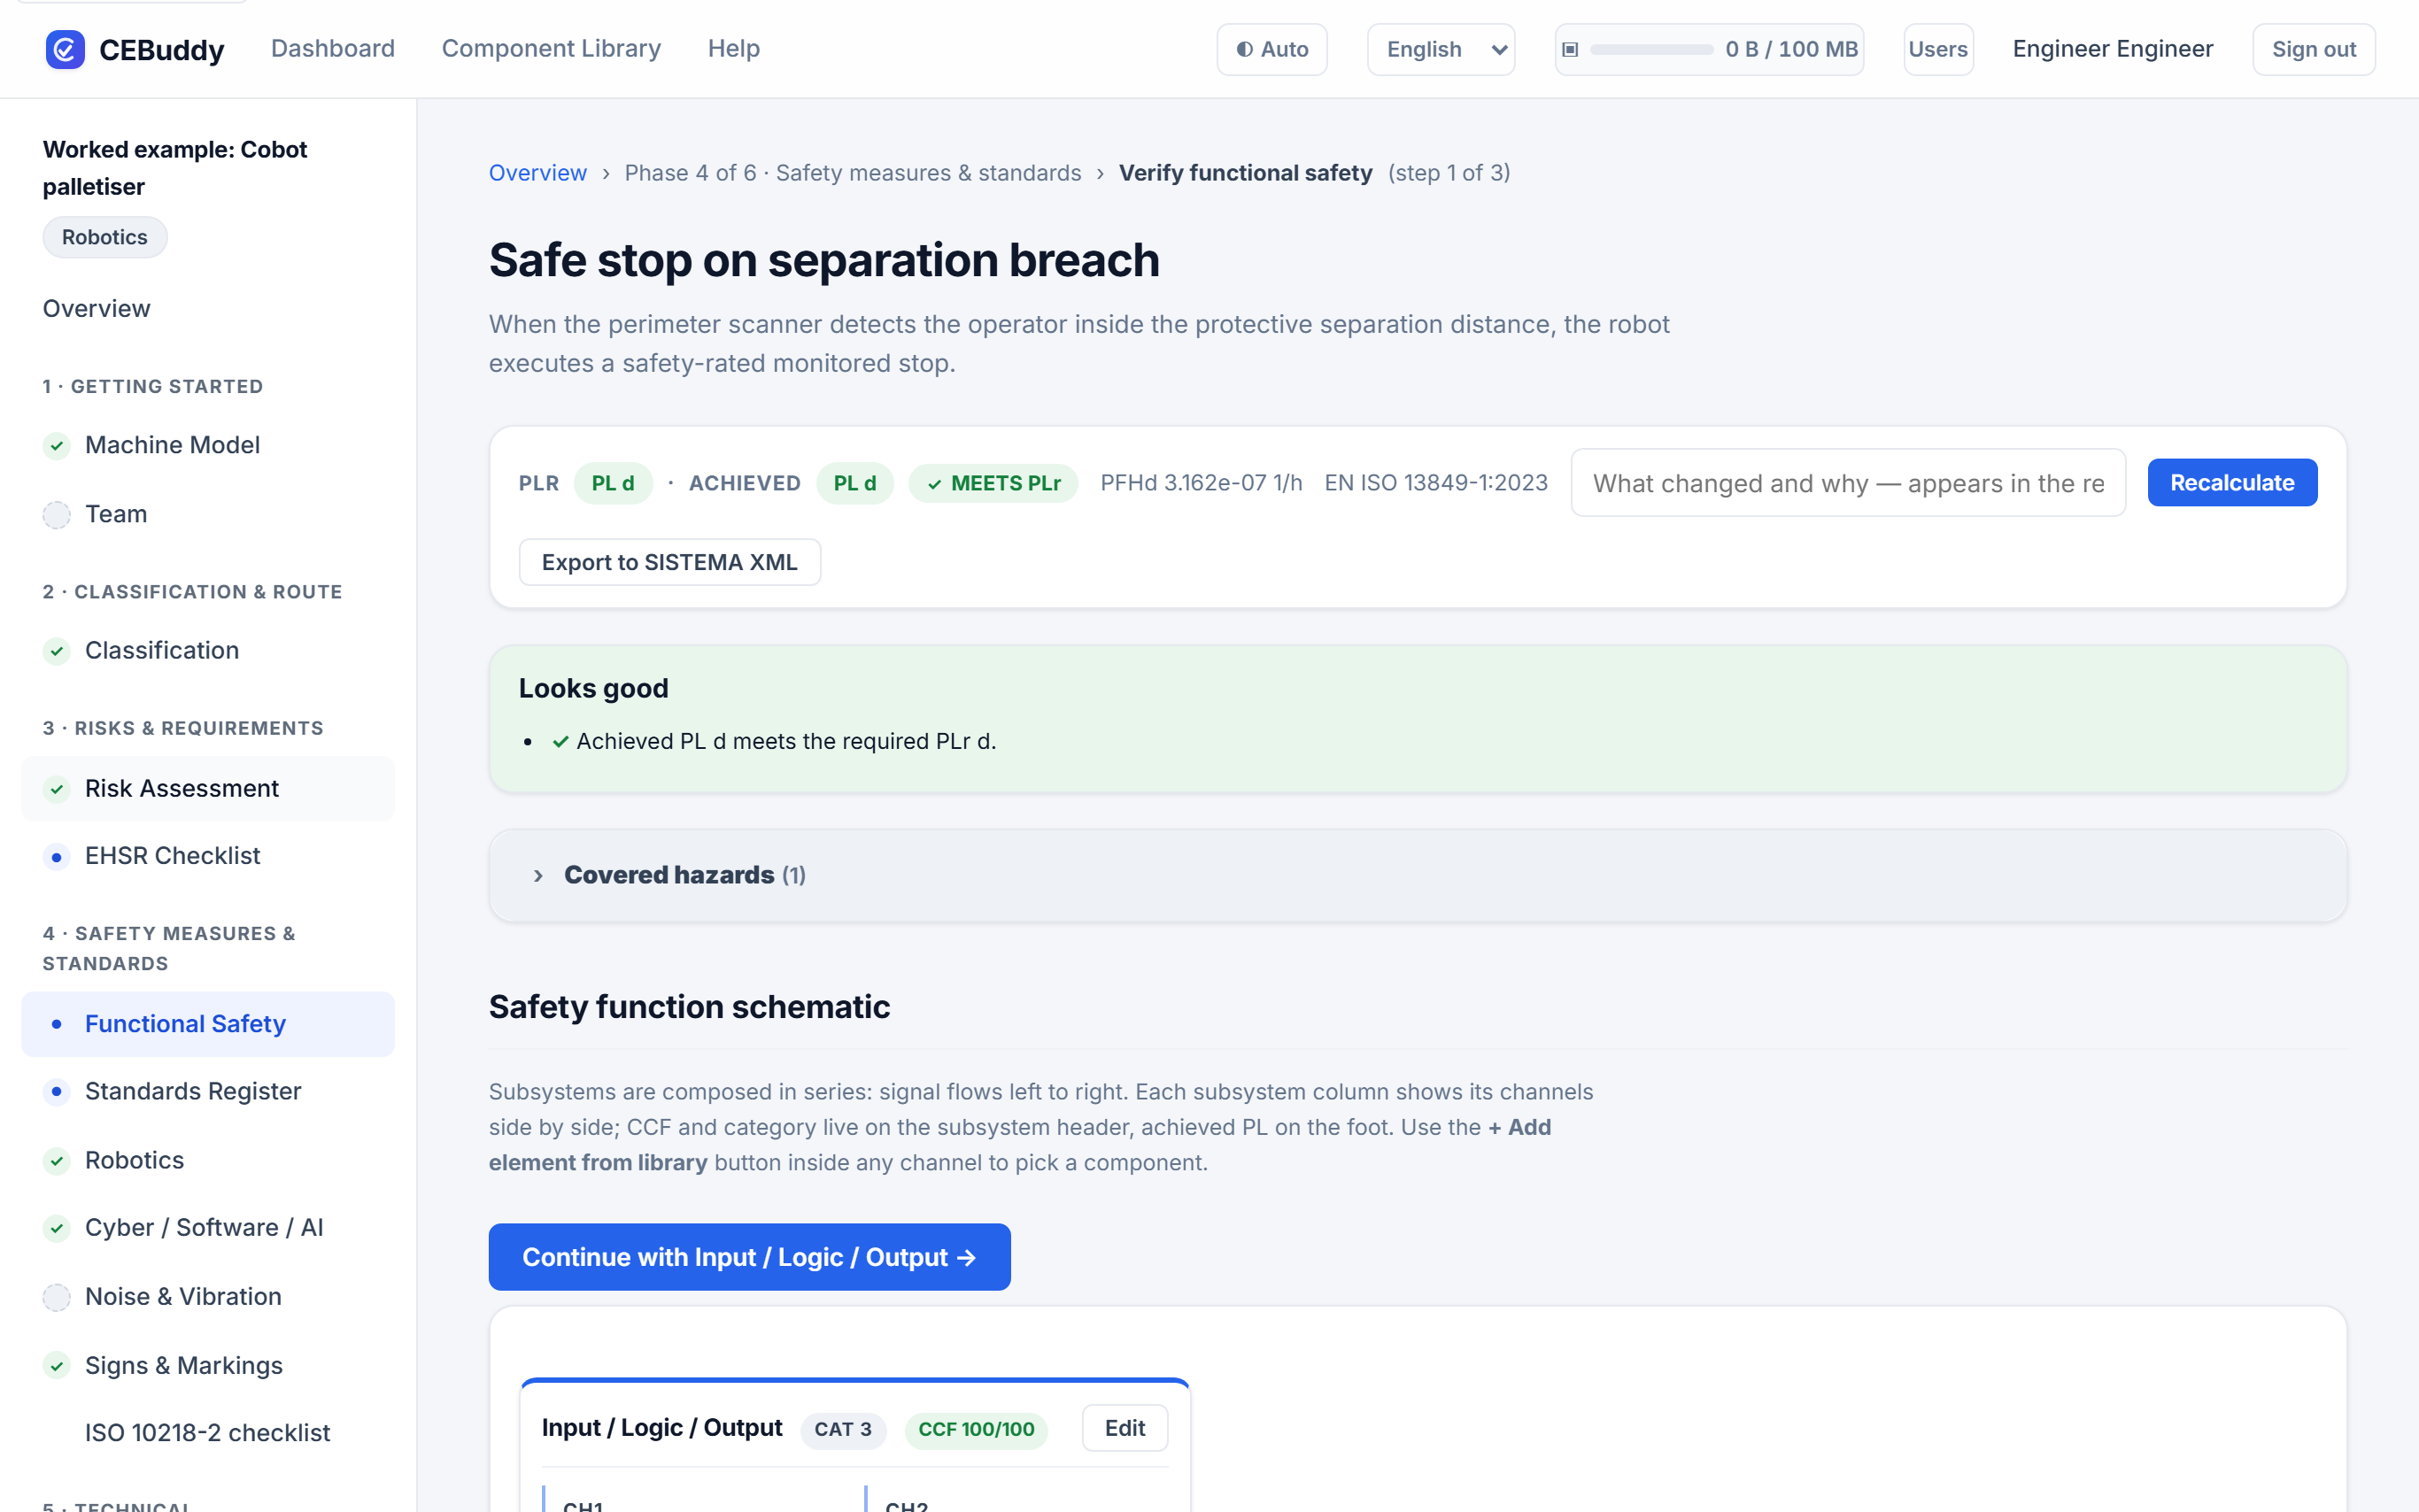Click the Robotics step check icon

coord(57,1161)
